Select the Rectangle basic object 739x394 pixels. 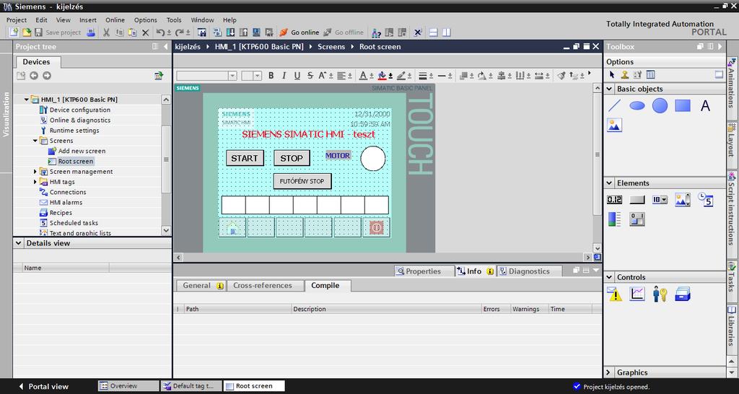tap(682, 105)
